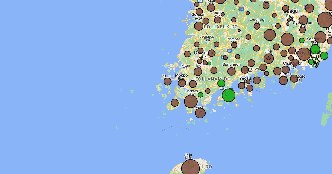Click small green circle right of Haenam
Screen dimensions: 332x174
click(201, 95)
